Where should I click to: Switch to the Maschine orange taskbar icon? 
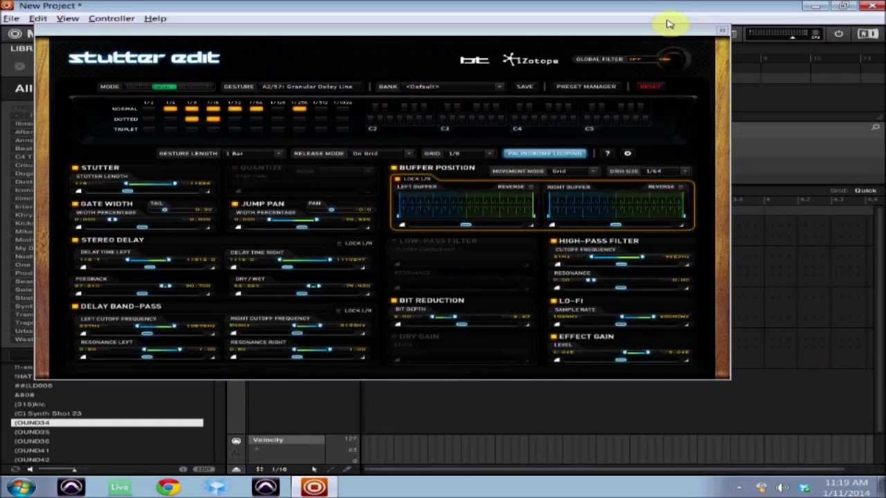click(314, 488)
